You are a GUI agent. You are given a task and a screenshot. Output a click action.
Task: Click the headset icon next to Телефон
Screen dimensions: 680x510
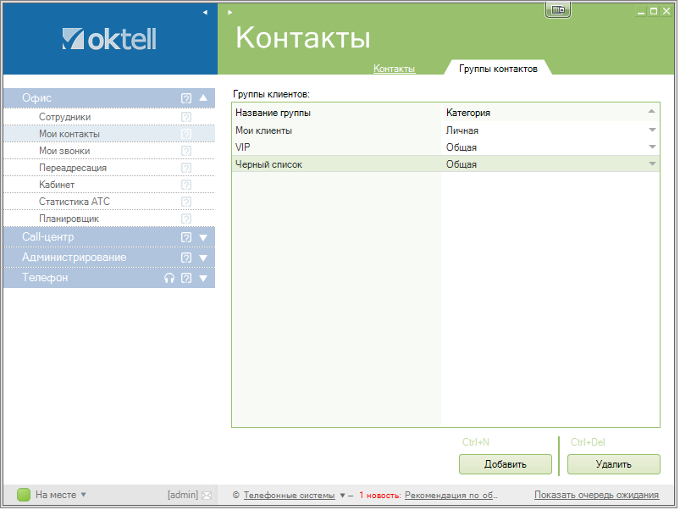pos(169,278)
